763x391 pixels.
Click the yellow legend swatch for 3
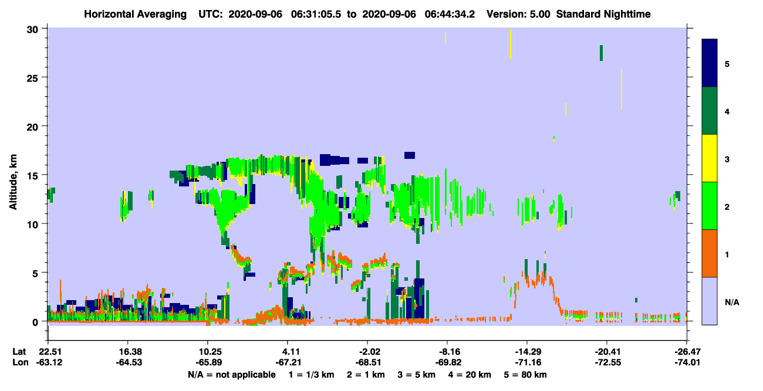pyautogui.click(x=710, y=158)
